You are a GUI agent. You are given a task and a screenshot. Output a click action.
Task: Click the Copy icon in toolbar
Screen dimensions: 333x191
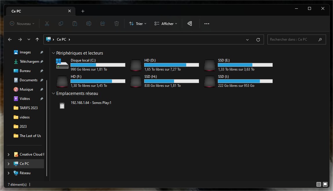click(x=61, y=24)
